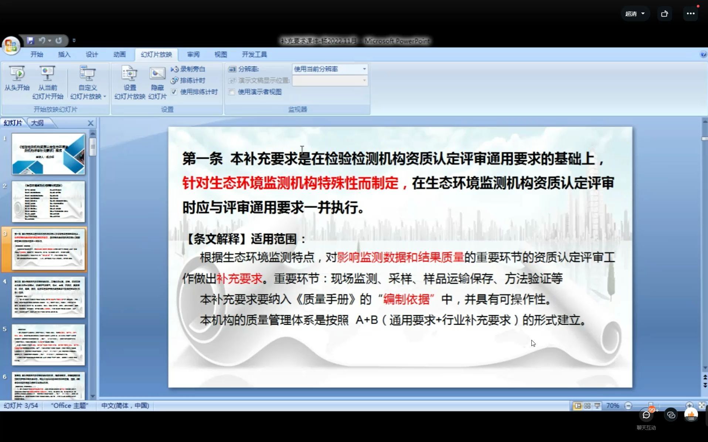
Task: Open the 开发工具 tab
Action: [x=254, y=54]
